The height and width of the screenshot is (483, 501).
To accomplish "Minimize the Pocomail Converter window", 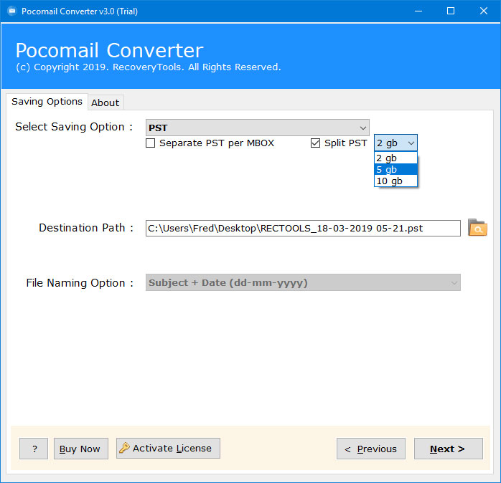I will click(418, 11).
